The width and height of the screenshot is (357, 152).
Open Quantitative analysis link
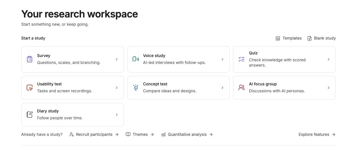pos(187,135)
